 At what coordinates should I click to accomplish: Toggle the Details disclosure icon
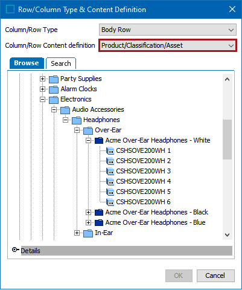tap(15, 250)
